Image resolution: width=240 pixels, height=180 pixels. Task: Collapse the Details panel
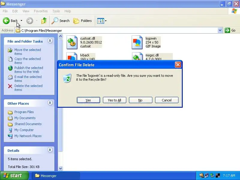(50, 150)
